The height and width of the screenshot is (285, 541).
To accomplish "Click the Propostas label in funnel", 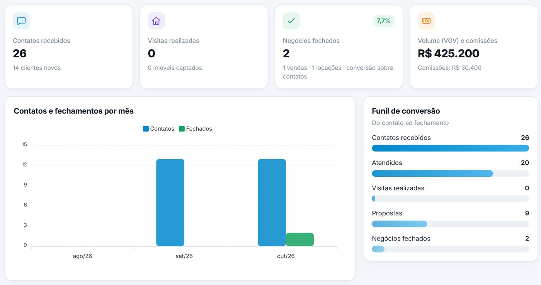I will [387, 213].
